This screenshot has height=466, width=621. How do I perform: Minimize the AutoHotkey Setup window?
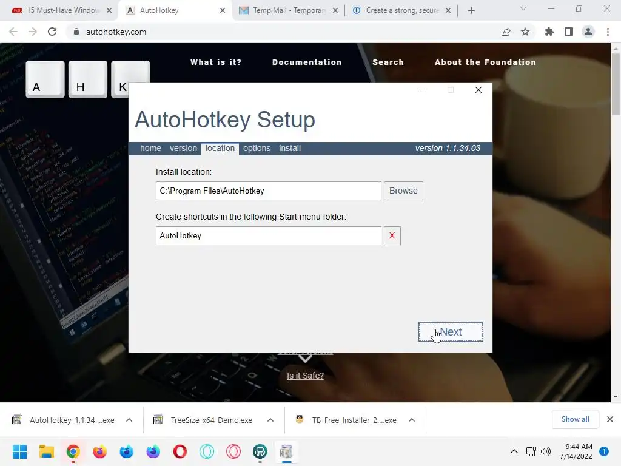tap(423, 90)
